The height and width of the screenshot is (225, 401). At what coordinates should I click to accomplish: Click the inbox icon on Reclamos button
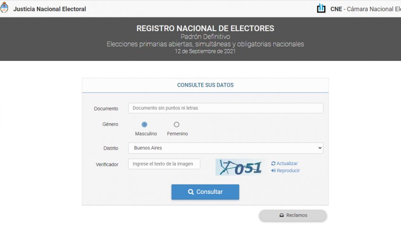[281, 216]
